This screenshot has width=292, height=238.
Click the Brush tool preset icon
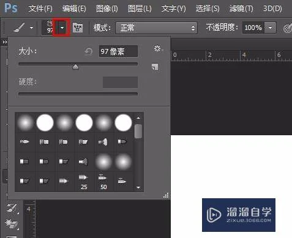(x=19, y=28)
